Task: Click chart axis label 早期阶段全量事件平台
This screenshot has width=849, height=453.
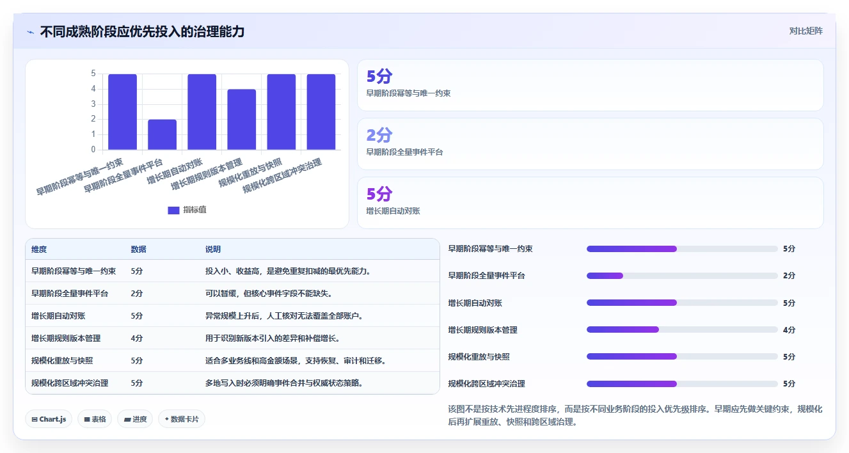Action: coord(123,176)
